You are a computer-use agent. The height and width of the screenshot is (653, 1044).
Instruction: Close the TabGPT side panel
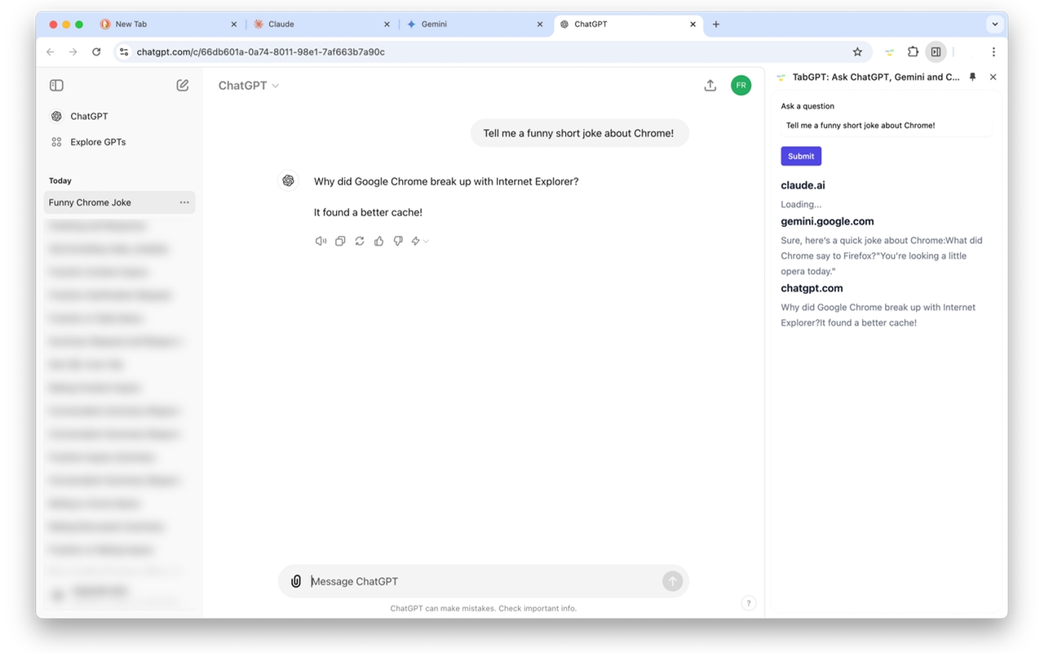point(993,77)
